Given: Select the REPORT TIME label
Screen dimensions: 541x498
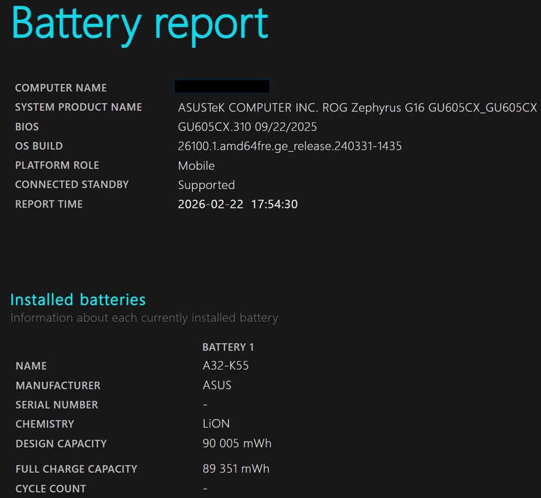Looking at the screenshot, I should 48,204.
